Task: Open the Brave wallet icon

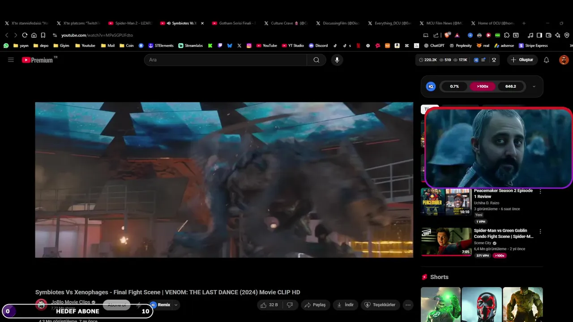Action: [x=548, y=35]
